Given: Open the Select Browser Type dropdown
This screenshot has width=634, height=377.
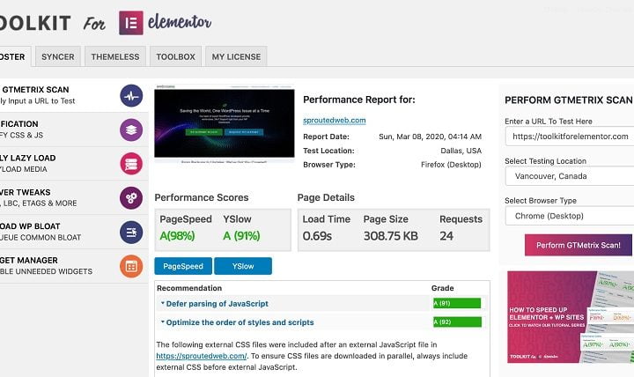Looking at the screenshot, I should 570,216.
